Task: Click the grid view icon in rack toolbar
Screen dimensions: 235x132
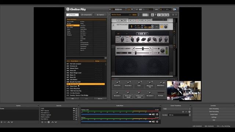Action: pos(145,15)
